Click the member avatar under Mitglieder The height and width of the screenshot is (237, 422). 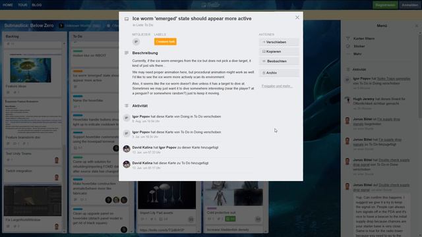pyautogui.click(x=136, y=41)
